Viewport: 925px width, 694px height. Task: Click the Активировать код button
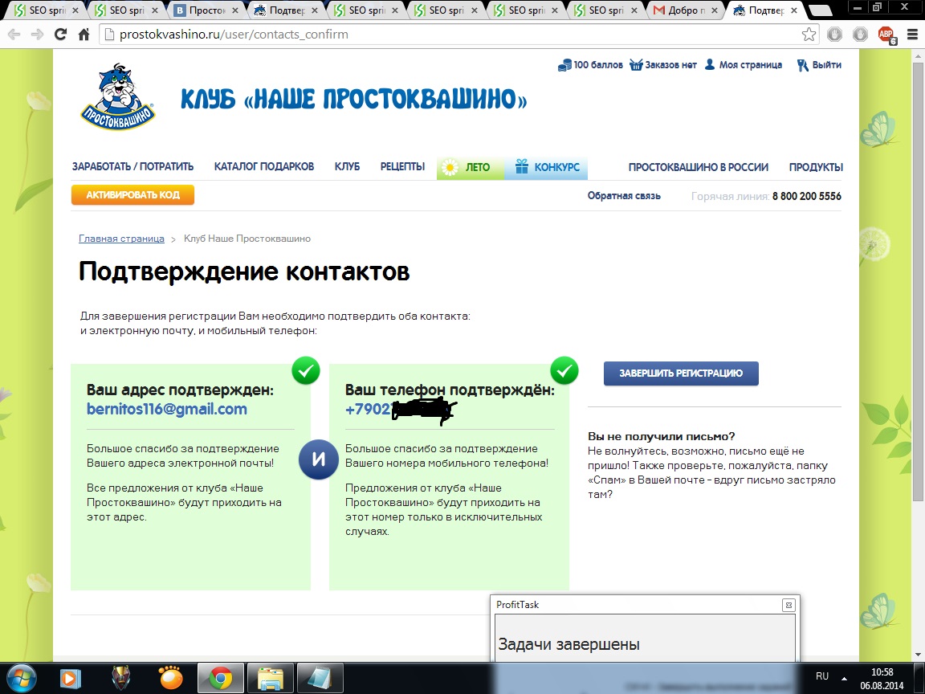point(132,194)
